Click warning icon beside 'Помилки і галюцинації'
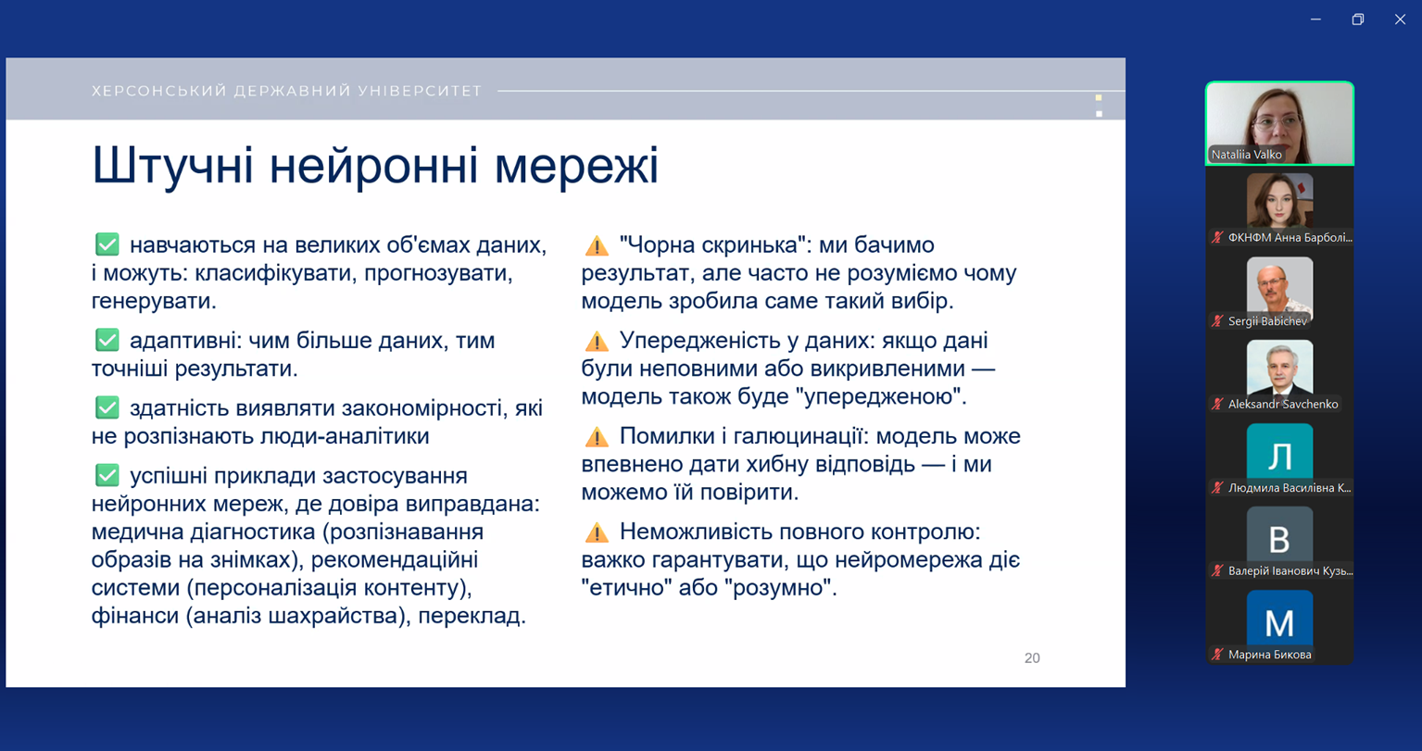This screenshot has width=1422, height=751. [597, 437]
